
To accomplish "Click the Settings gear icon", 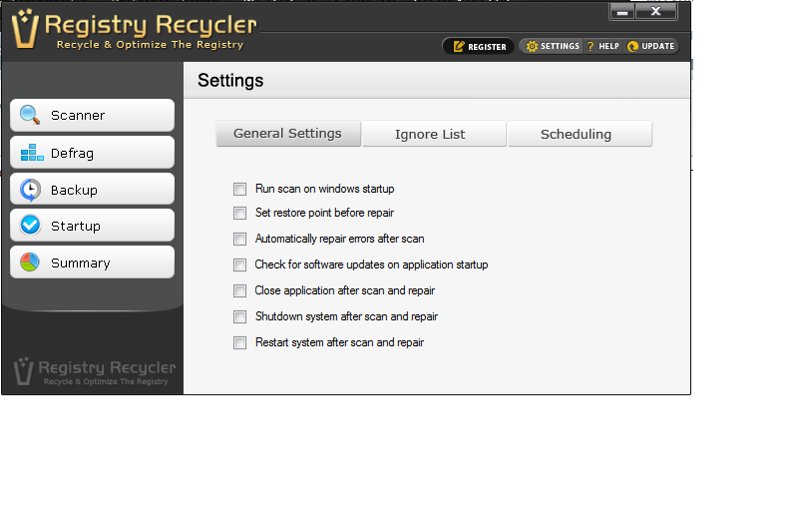I will pos(532,46).
